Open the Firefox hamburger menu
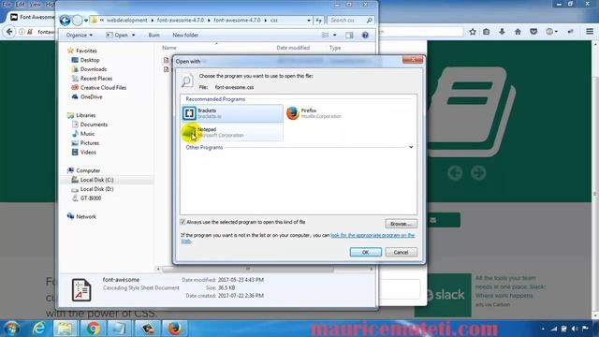The height and width of the screenshot is (337, 599). pyautogui.click(x=590, y=32)
